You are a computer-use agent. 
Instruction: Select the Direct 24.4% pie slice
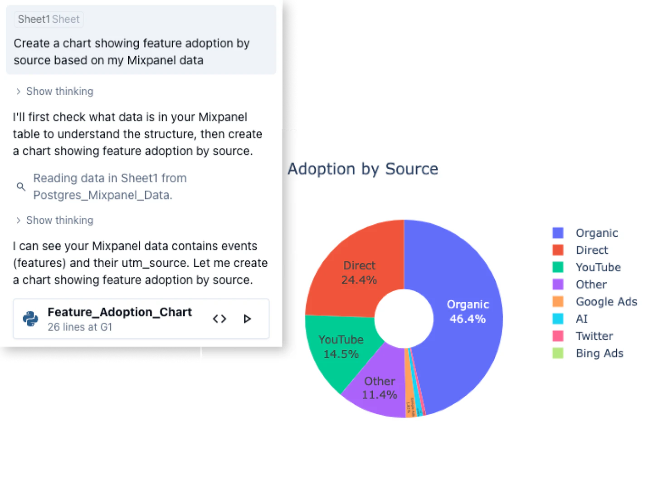[358, 272]
